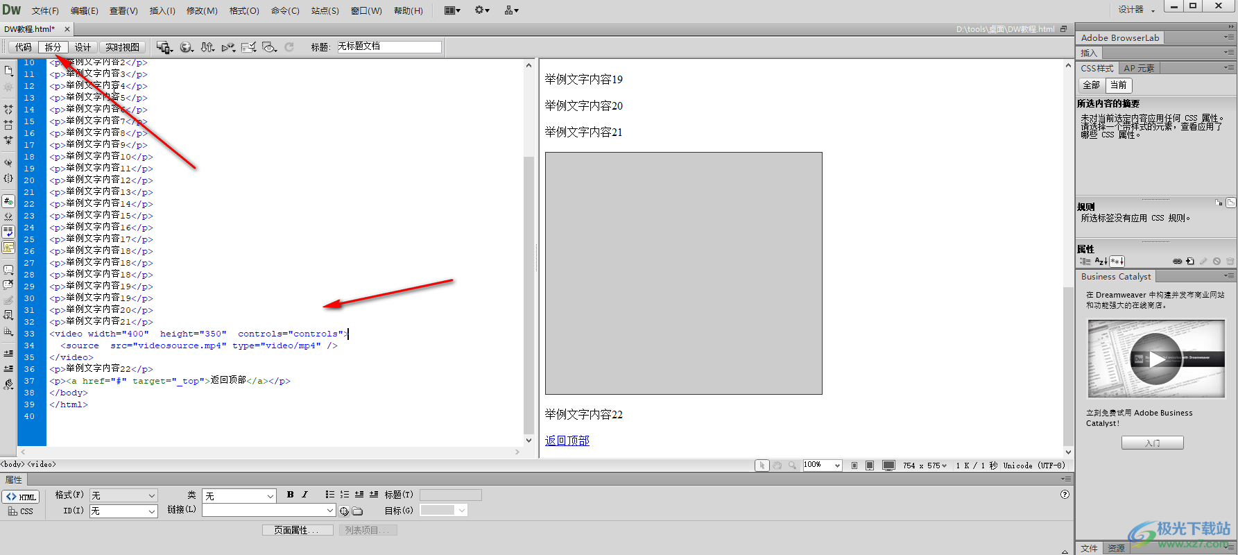Screen dimensions: 1238x555
Task: Insert unordered list icon
Action: tap(330, 495)
